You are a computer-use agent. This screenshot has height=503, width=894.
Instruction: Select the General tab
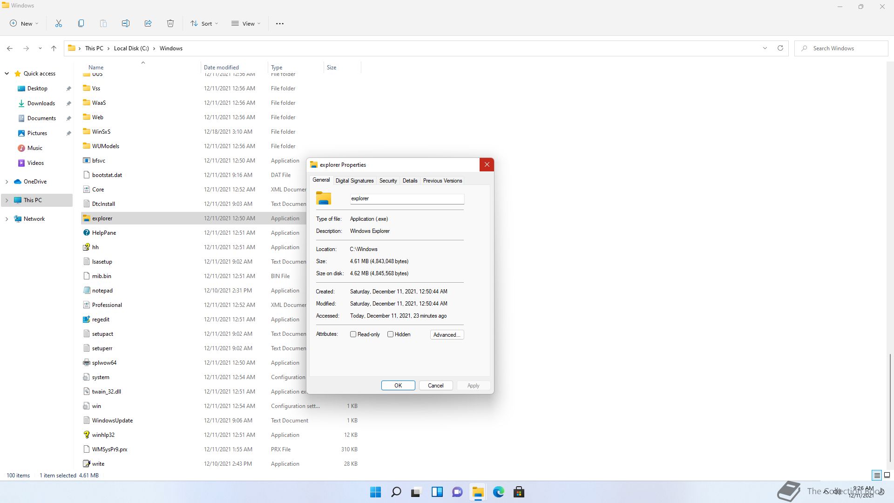tap(321, 180)
